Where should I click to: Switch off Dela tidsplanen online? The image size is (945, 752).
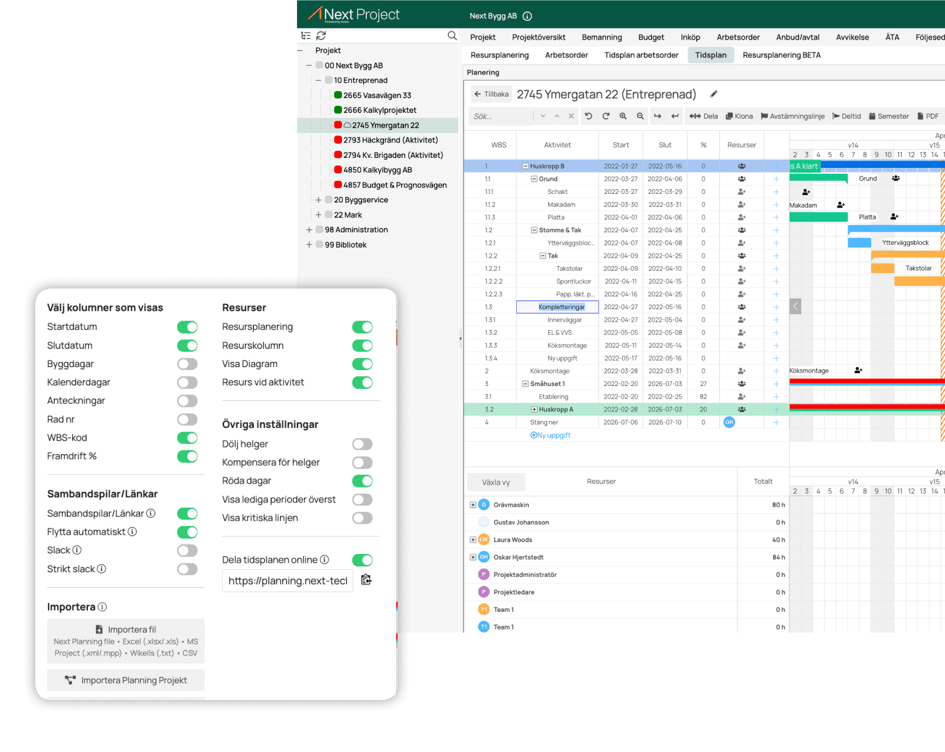pos(363,560)
